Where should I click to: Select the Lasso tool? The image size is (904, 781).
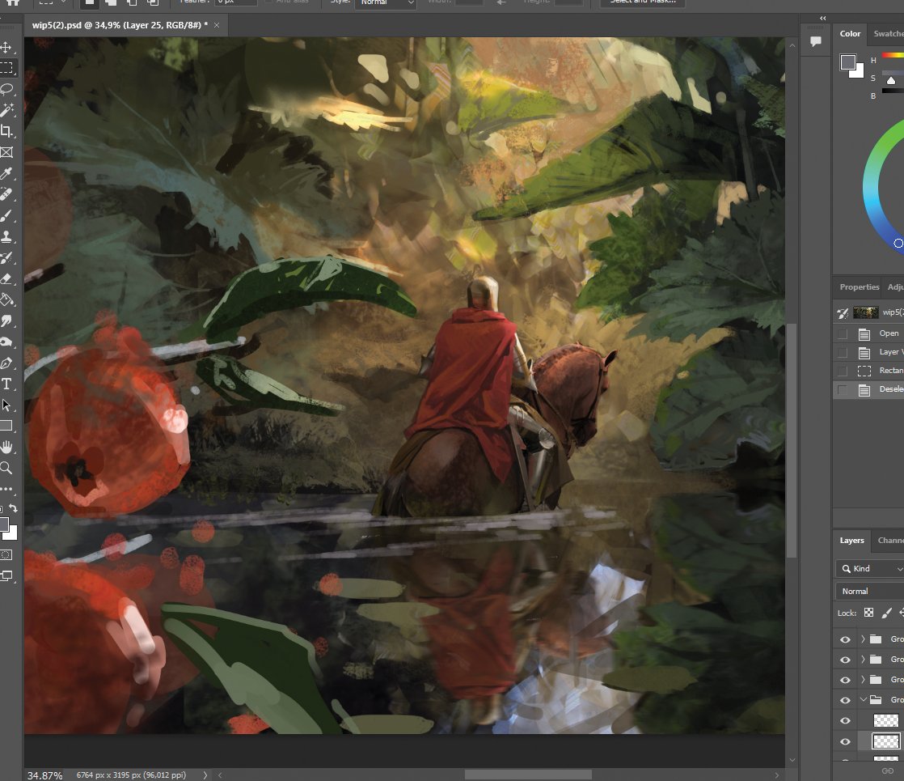6,89
